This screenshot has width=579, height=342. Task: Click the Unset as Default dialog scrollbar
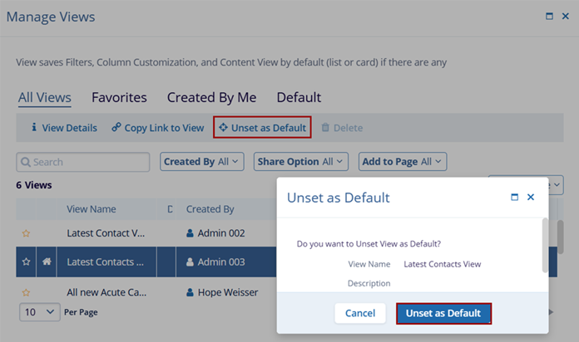545,245
